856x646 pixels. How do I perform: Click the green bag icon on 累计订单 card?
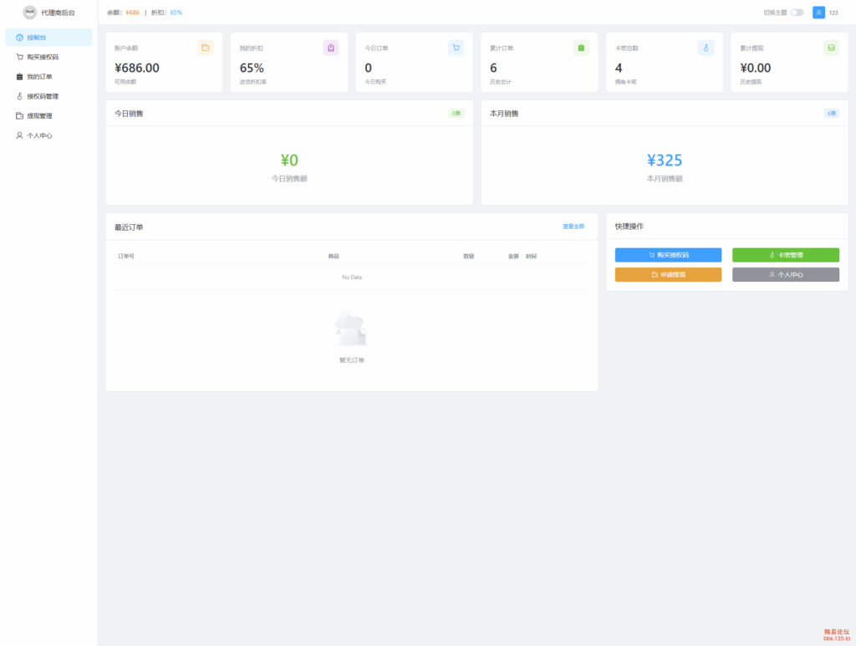581,48
